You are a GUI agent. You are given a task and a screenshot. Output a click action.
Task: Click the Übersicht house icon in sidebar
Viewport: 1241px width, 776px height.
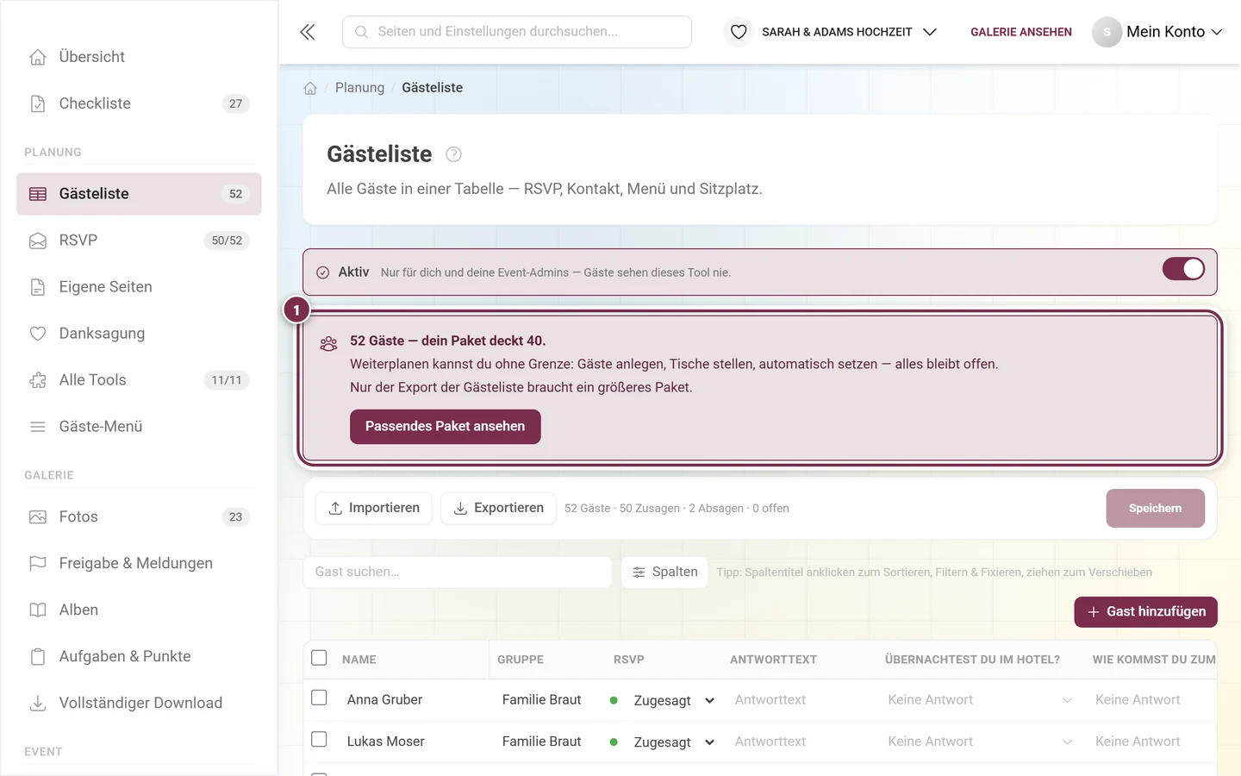[x=38, y=57]
